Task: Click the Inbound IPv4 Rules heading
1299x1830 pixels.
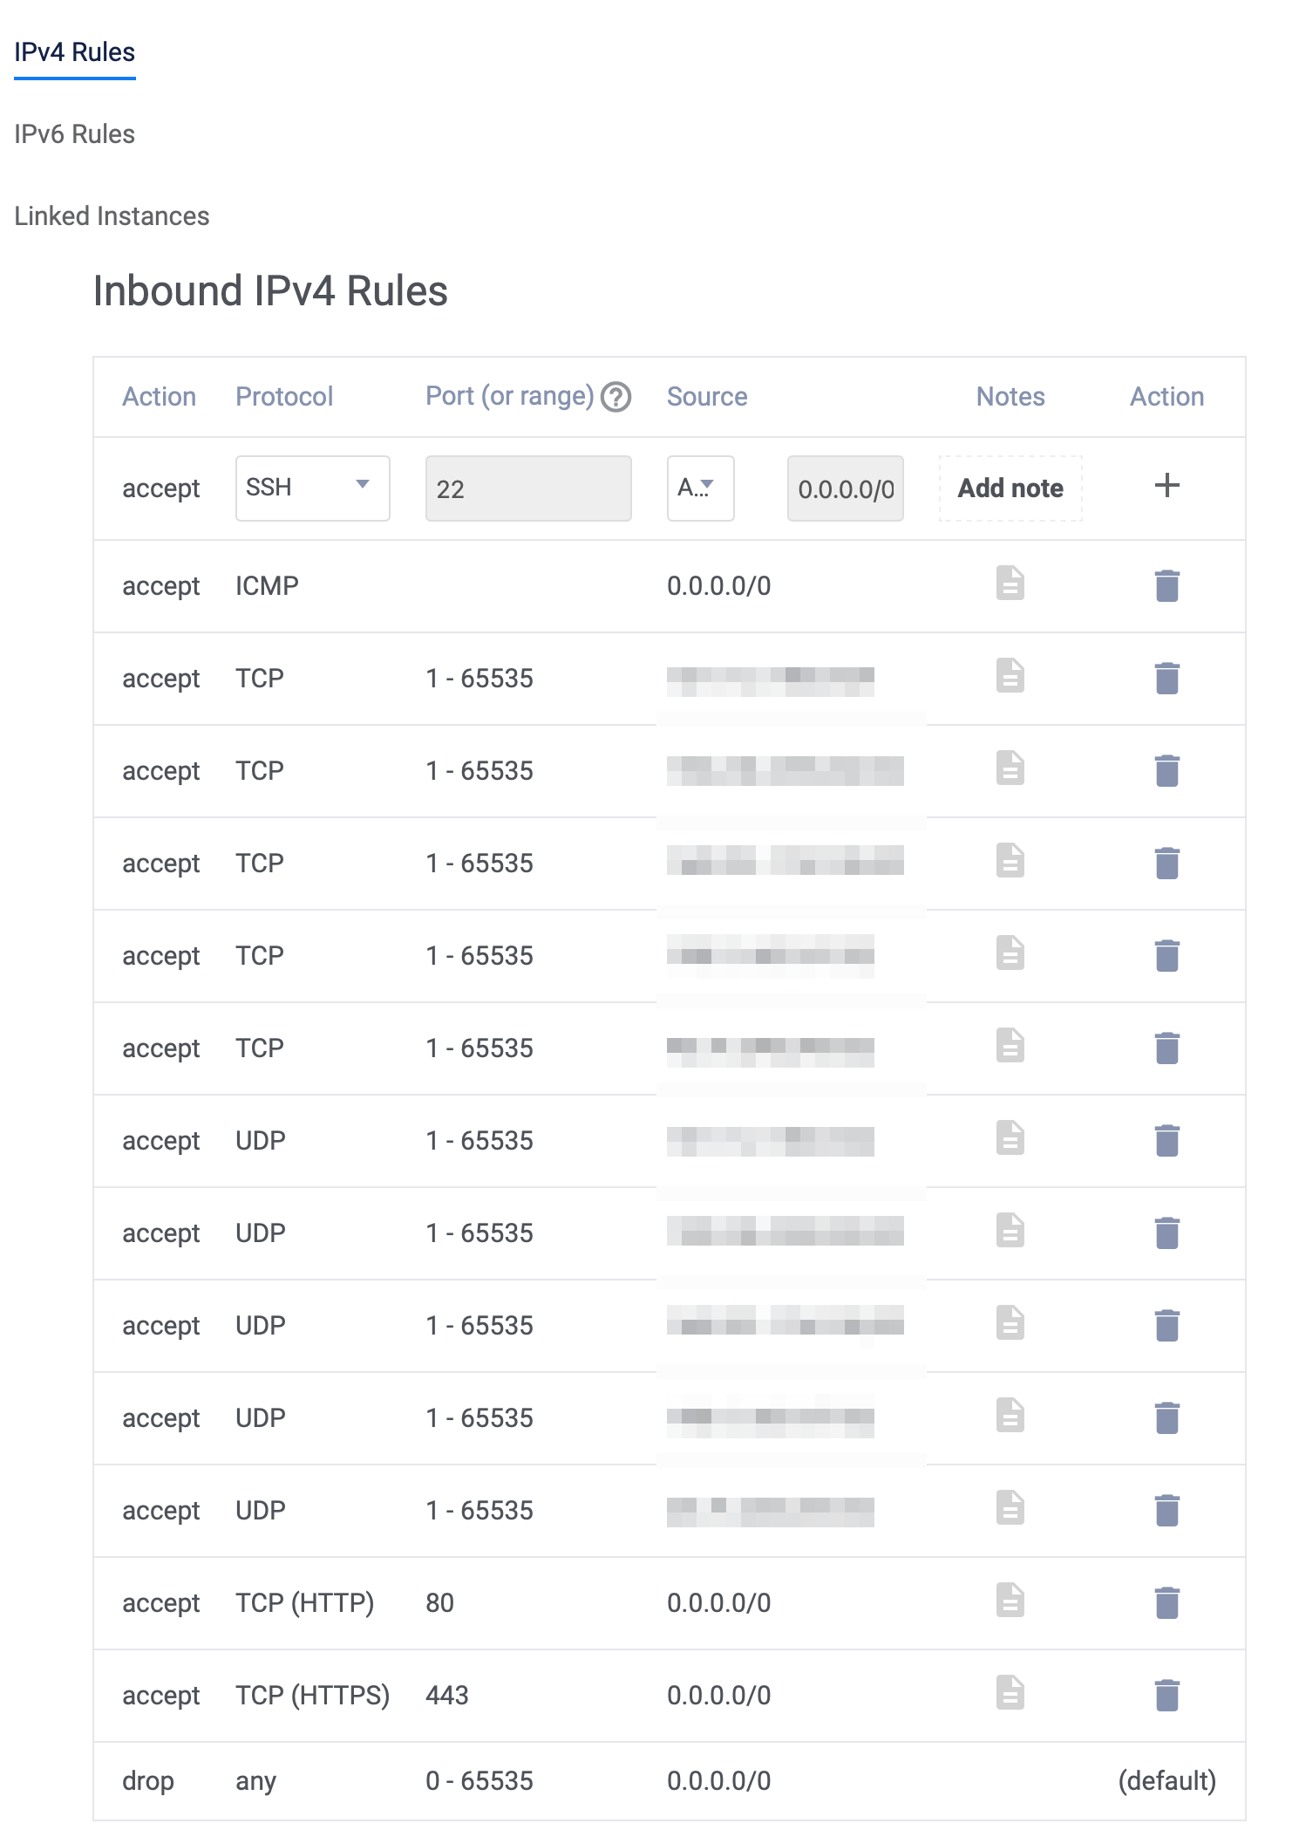Action: point(270,291)
